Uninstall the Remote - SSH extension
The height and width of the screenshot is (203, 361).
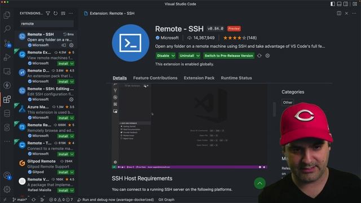click(187, 56)
